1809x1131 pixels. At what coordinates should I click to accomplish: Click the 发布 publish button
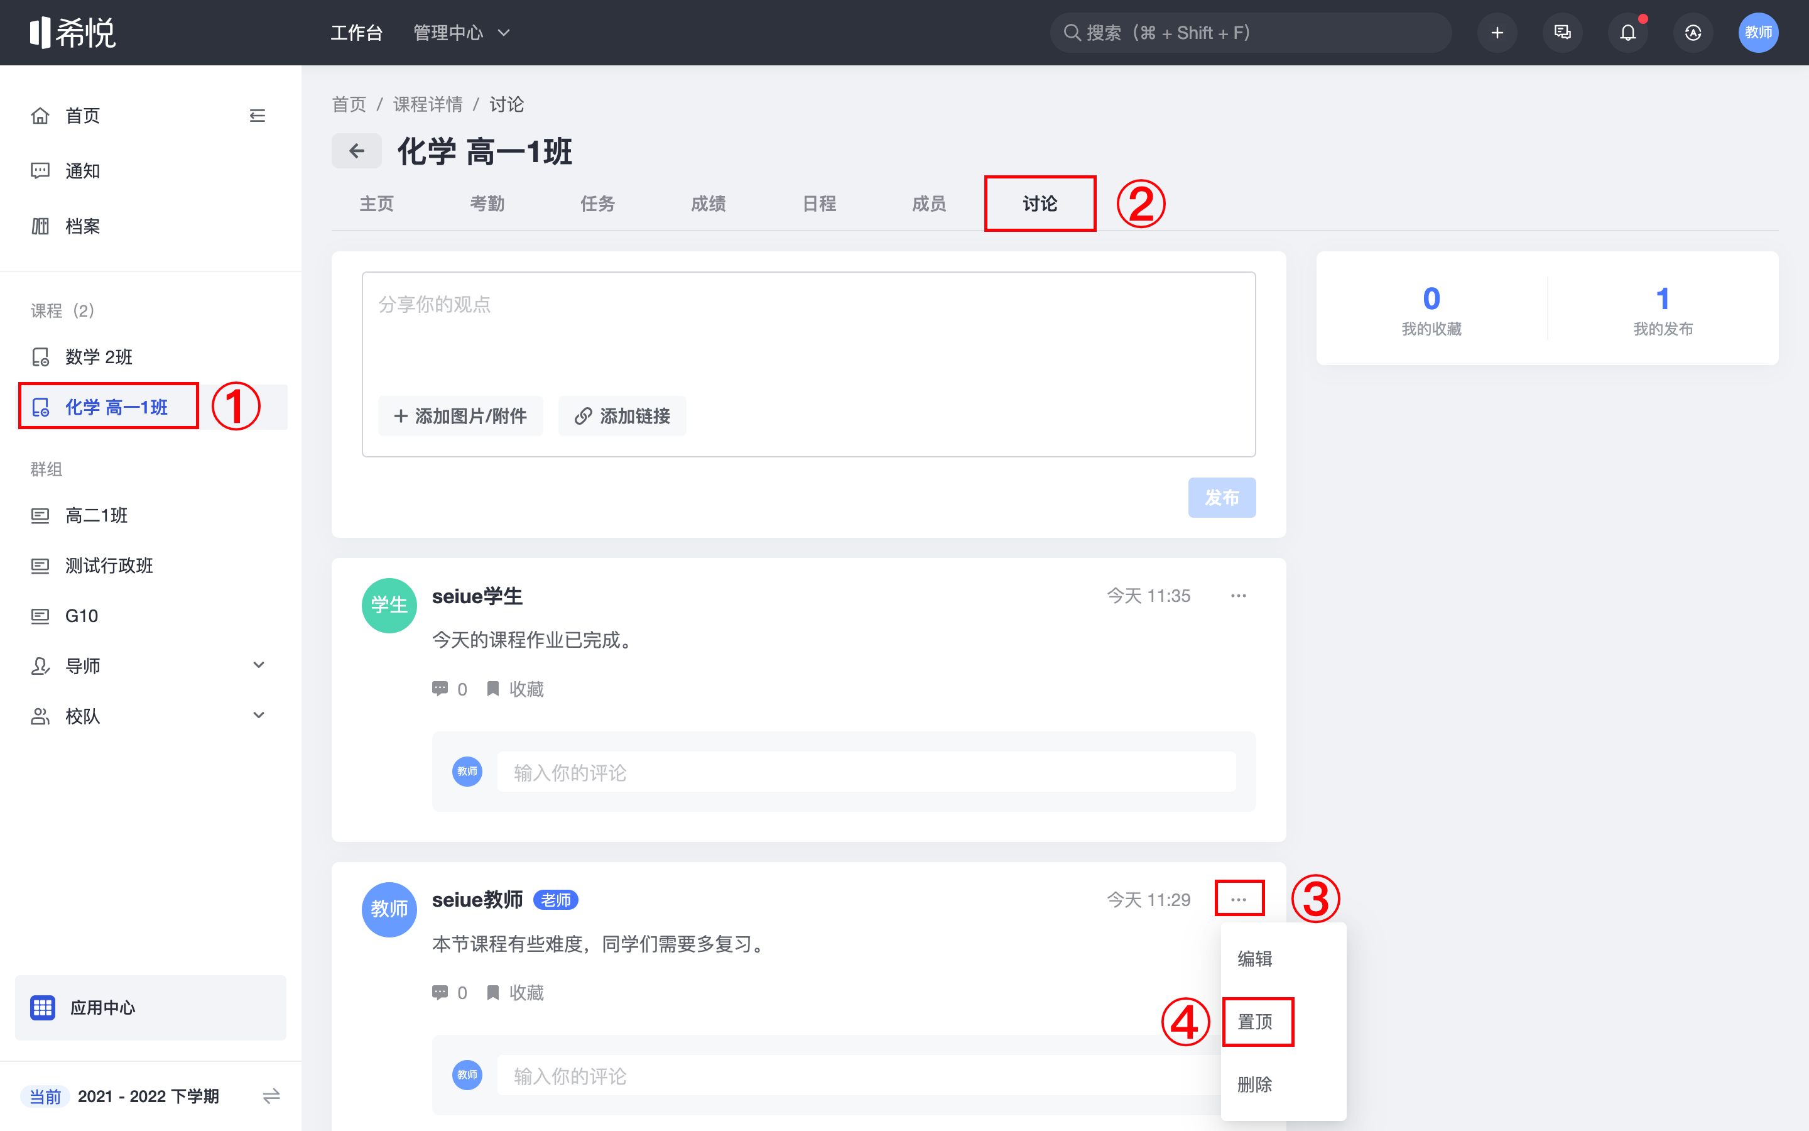pos(1222,498)
